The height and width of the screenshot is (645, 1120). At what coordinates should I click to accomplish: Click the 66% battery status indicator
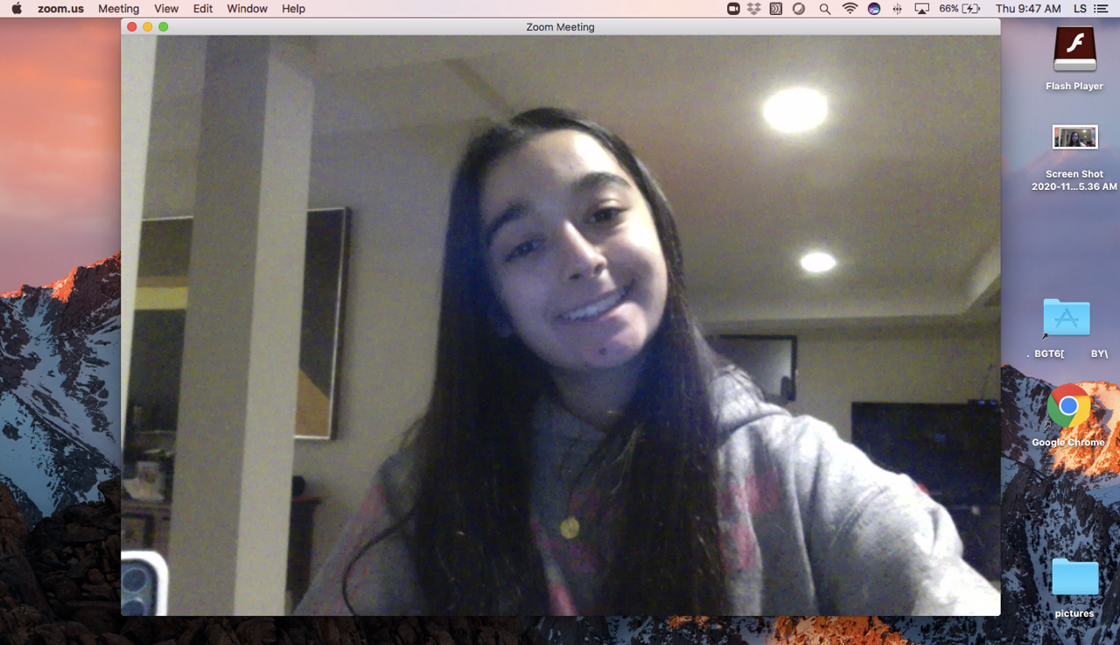pos(960,9)
